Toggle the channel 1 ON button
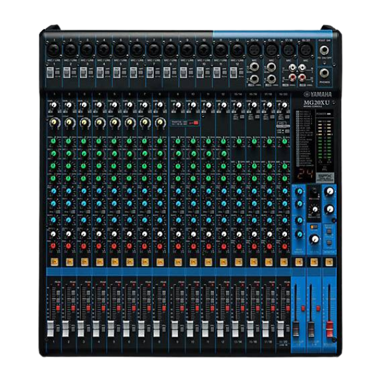The height and width of the screenshot is (381, 381). click(x=54, y=262)
